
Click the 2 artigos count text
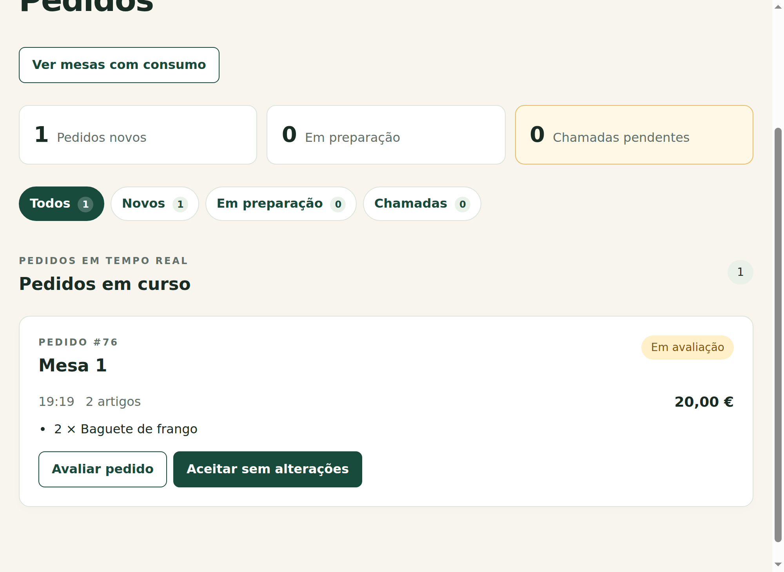pyautogui.click(x=113, y=402)
